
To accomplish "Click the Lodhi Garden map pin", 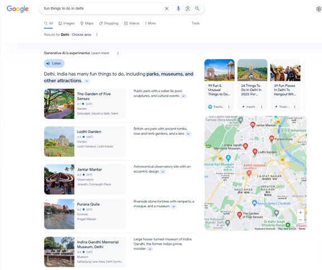I will (x=255, y=151).
